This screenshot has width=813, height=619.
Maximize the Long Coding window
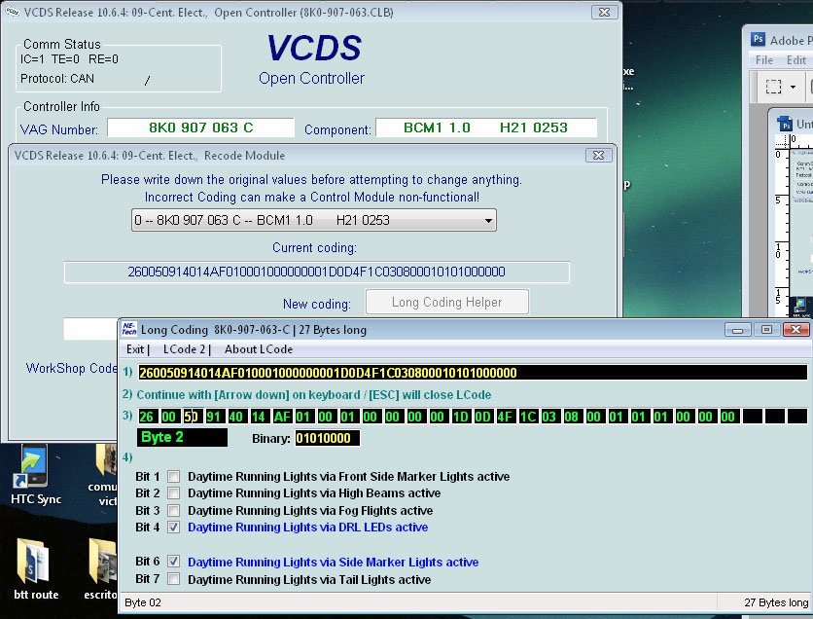click(x=767, y=330)
